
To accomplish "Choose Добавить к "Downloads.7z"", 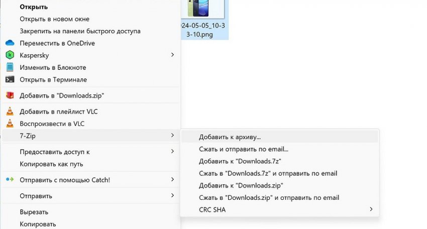I will click(x=240, y=161).
